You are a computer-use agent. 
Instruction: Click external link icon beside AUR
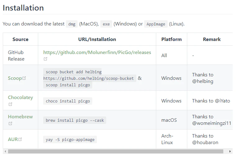[x=20, y=139]
